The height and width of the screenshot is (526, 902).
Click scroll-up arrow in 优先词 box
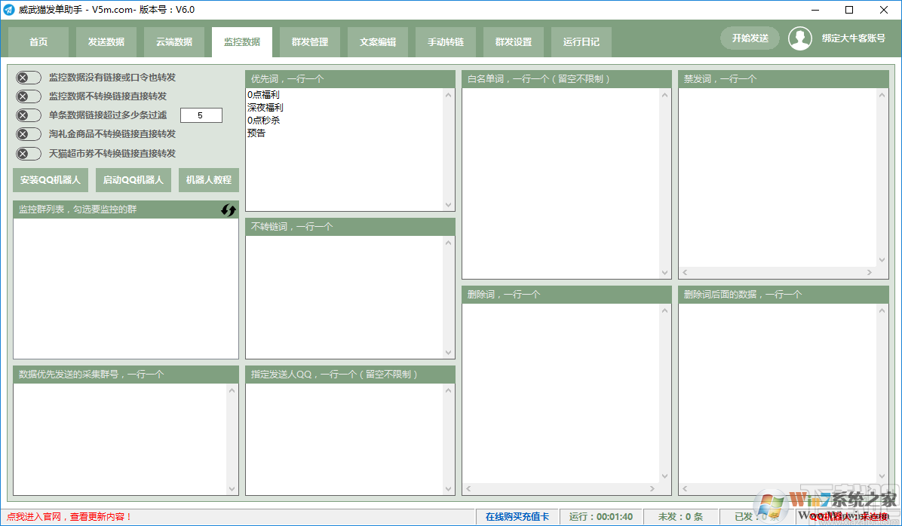[449, 95]
